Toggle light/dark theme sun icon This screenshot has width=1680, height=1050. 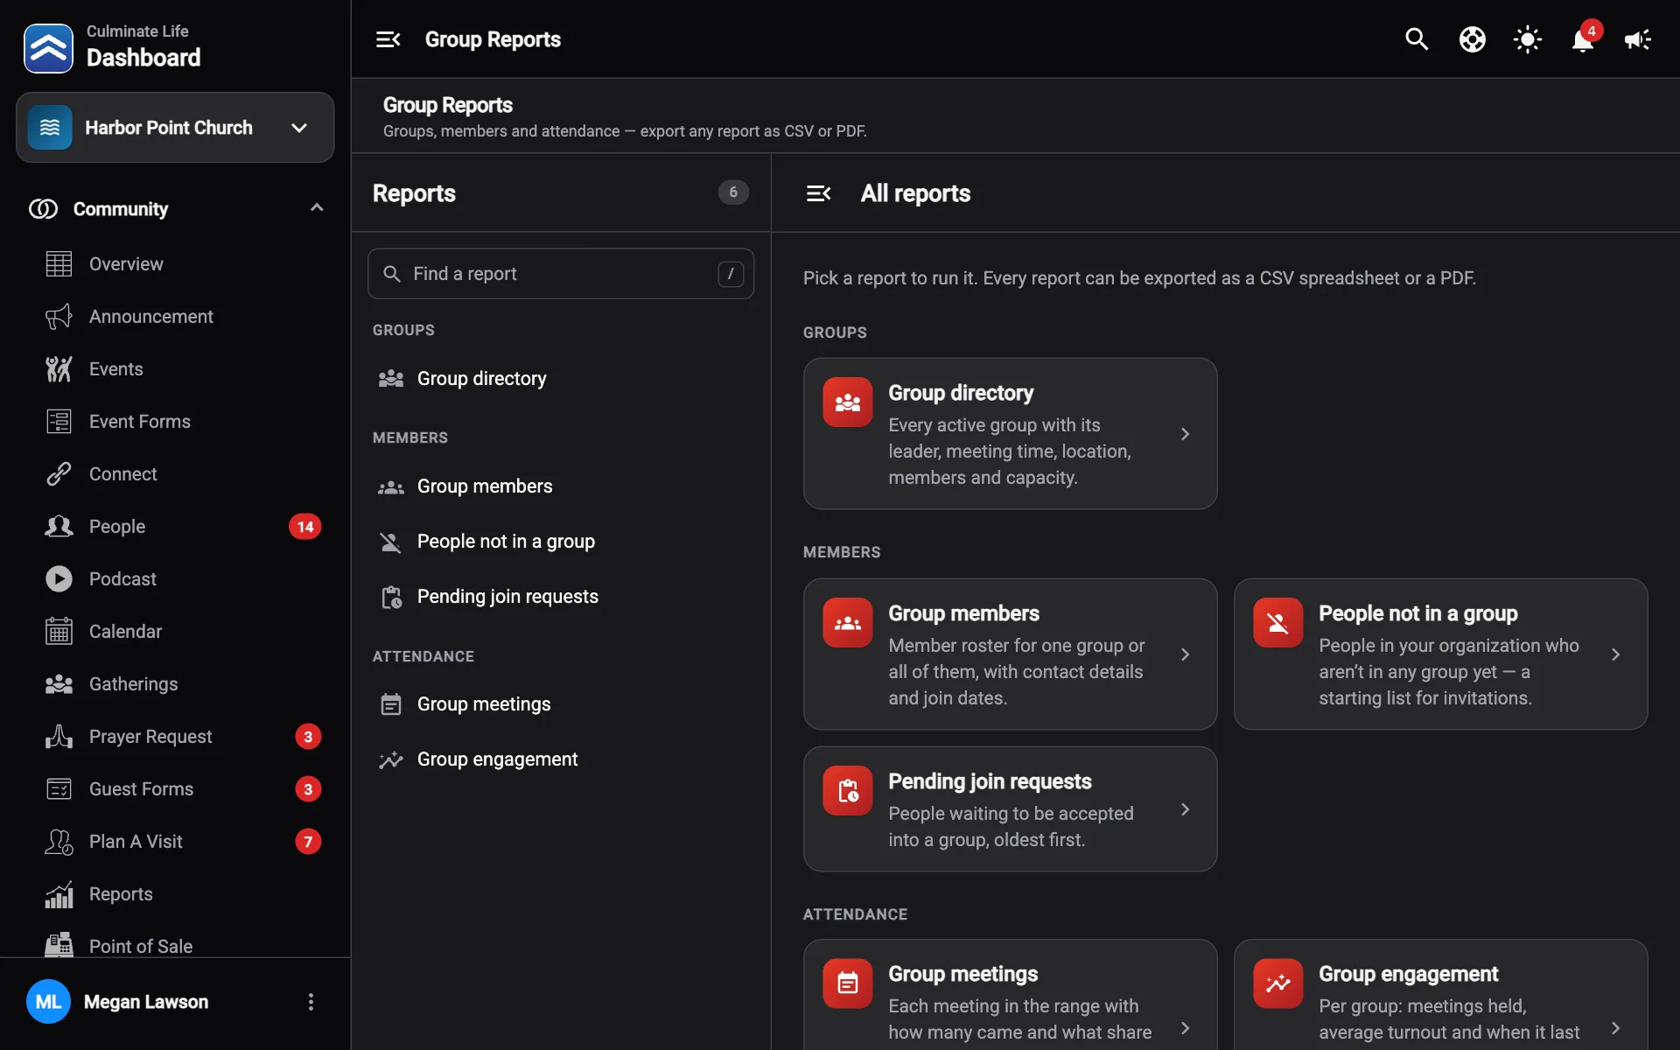1528,39
